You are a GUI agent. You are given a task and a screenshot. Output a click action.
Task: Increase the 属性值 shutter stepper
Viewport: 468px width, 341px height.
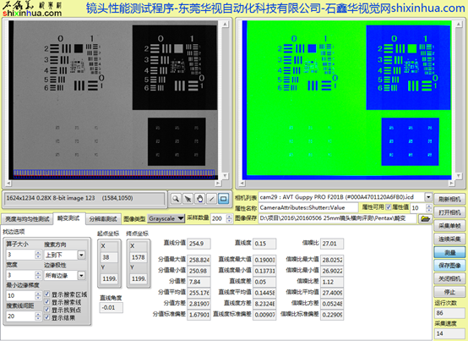point(428,206)
